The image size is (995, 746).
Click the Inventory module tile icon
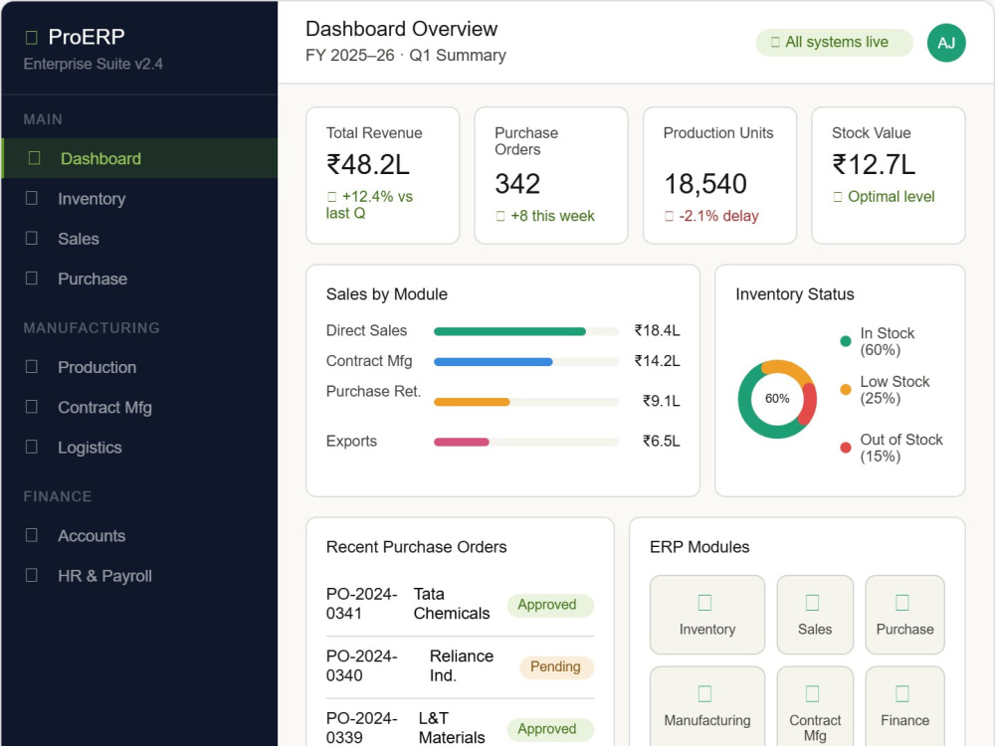[x=704, y=602]
